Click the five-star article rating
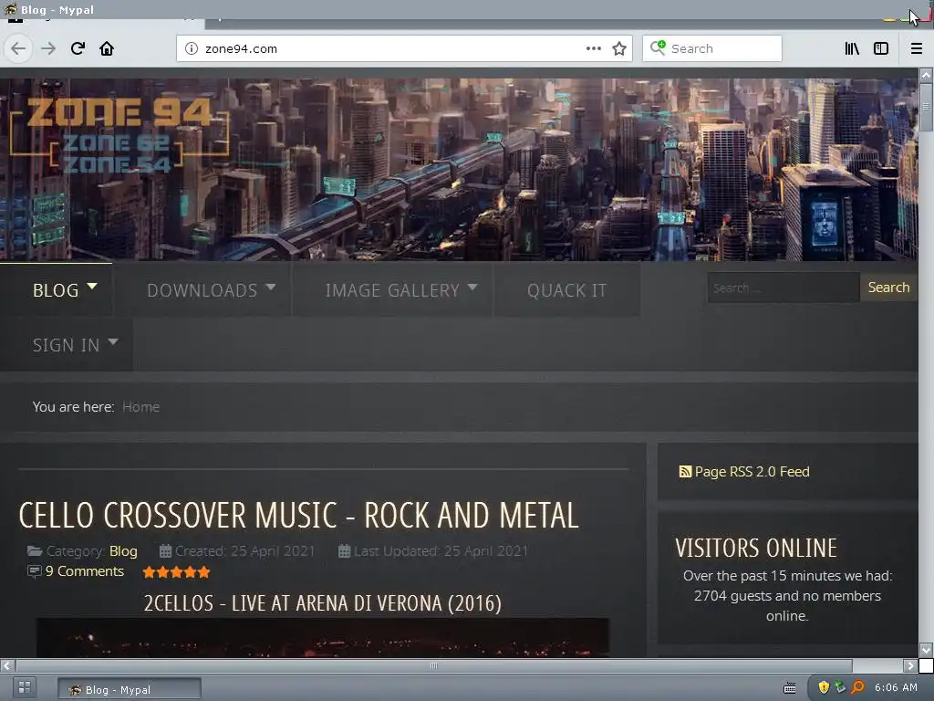 pos(176,572)
